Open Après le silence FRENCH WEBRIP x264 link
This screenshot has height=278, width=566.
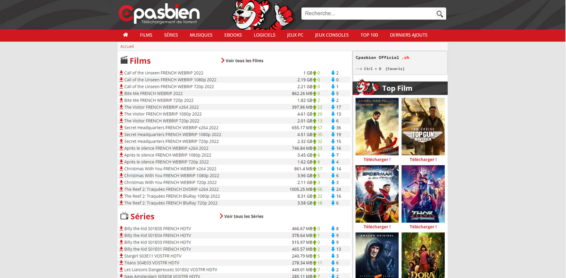[166, 148]
